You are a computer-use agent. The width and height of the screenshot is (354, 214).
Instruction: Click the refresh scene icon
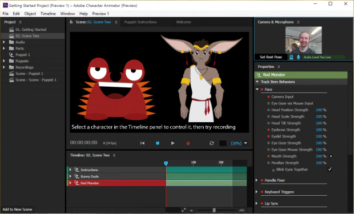click(x=211, y=143)
